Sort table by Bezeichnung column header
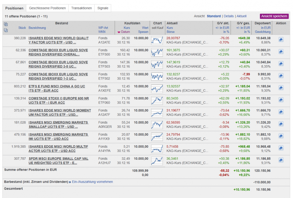Viewport: 293px width, 198px height. (37, 28)
